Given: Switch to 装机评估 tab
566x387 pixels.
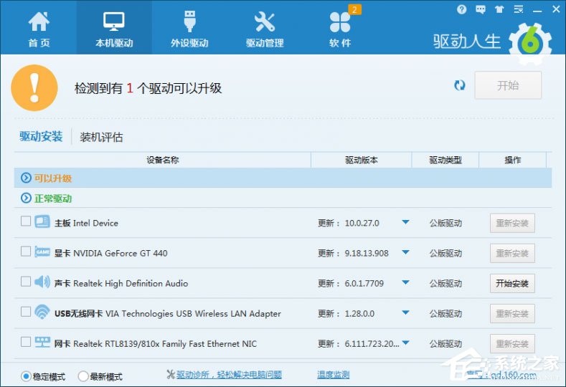Looking at the screenshot, I should [101, 137].
